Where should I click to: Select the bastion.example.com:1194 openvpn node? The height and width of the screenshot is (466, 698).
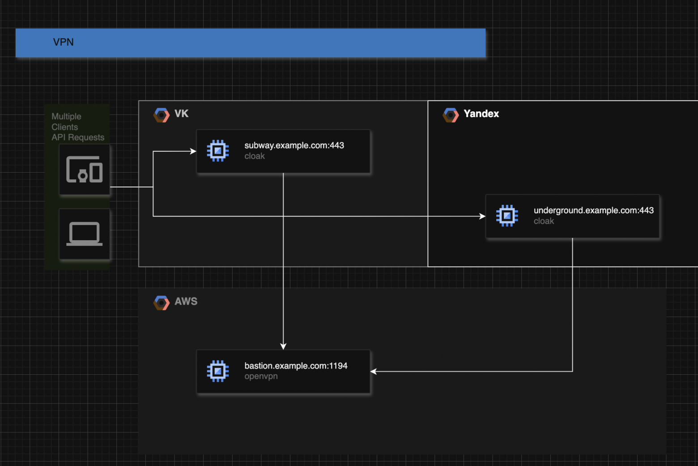click(x=295, y=371)
